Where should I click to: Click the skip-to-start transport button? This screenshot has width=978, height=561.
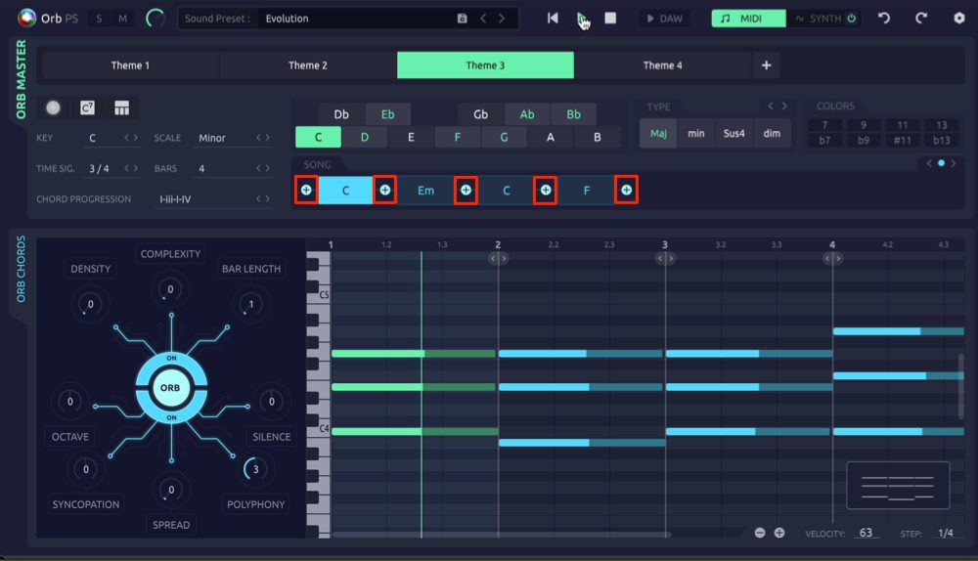coord(553,18)
